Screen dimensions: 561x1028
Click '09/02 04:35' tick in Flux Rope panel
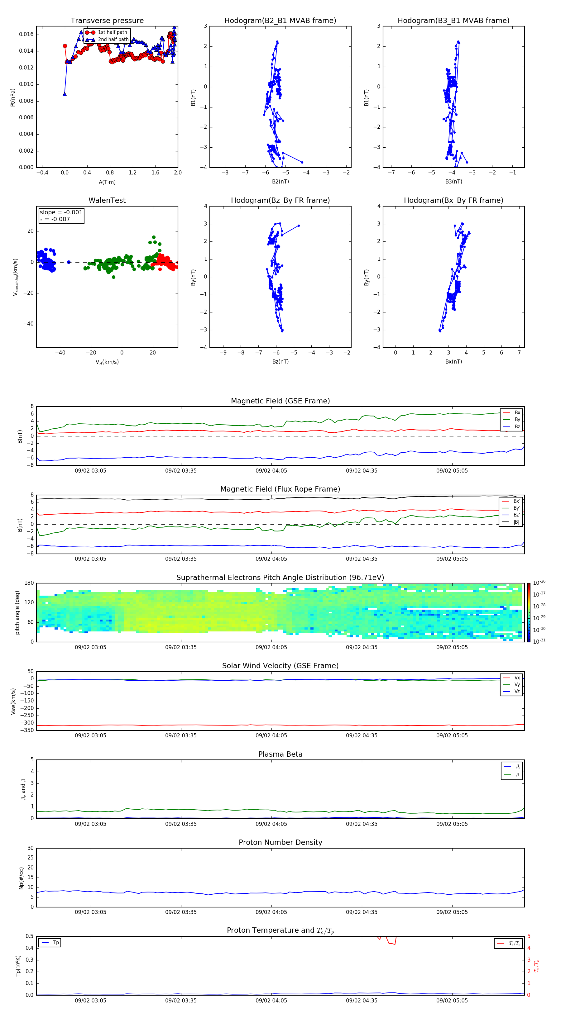pyautogui.click(x=361, y=559)
